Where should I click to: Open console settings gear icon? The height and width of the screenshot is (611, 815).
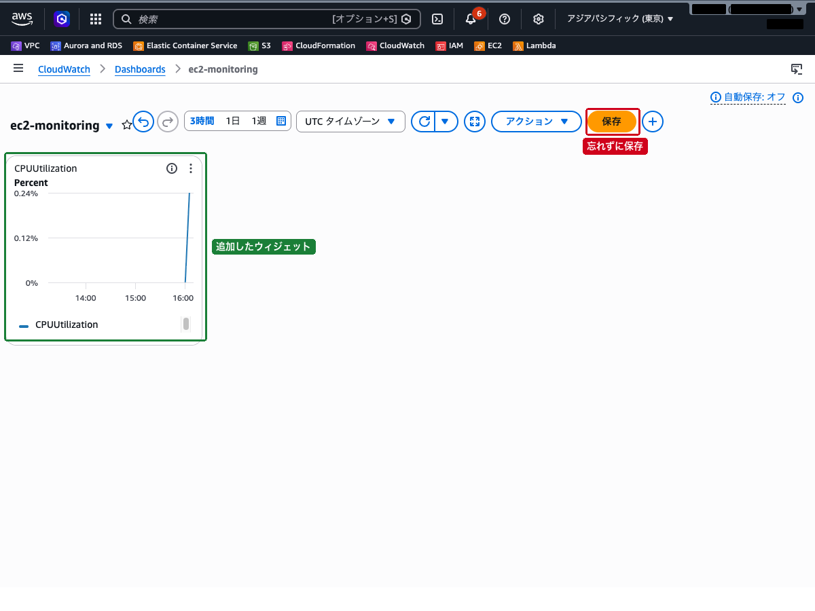[x=539, y=19]
